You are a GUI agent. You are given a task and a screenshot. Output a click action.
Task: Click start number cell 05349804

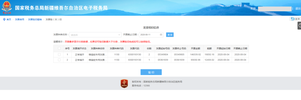(x=163, y=55)
